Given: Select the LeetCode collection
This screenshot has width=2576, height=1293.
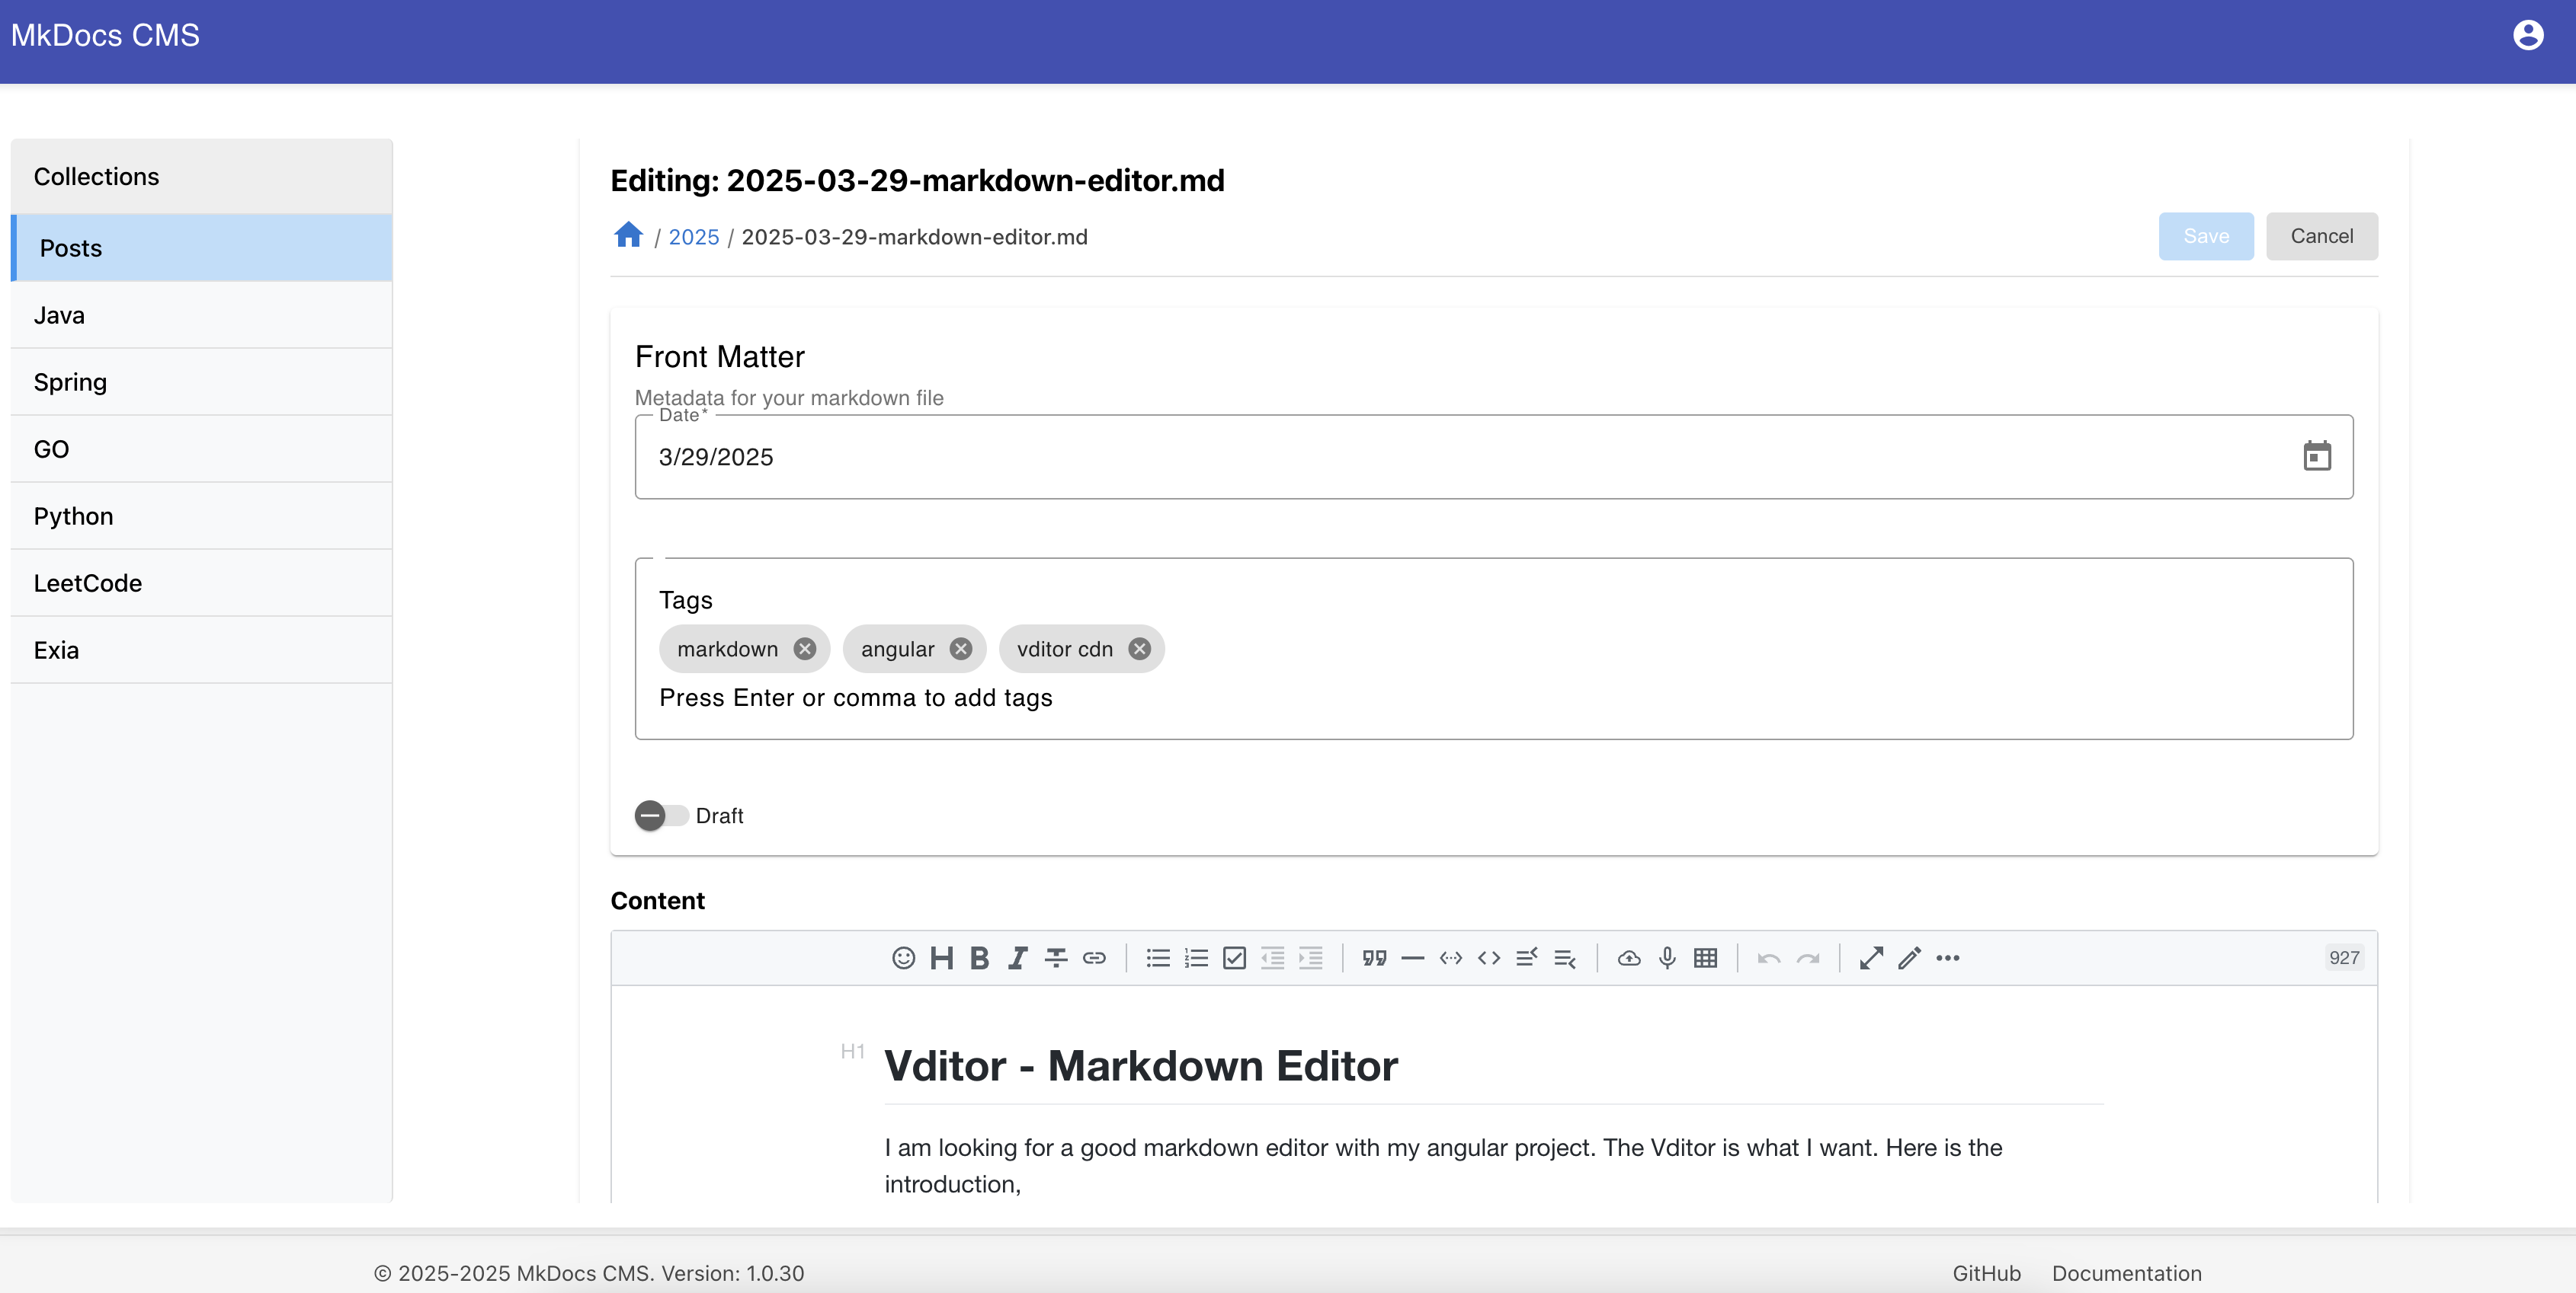Looking at the screenshot, I should 201,583.
